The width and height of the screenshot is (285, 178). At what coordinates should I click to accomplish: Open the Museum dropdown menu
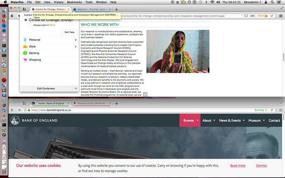(x=256, y=120)
